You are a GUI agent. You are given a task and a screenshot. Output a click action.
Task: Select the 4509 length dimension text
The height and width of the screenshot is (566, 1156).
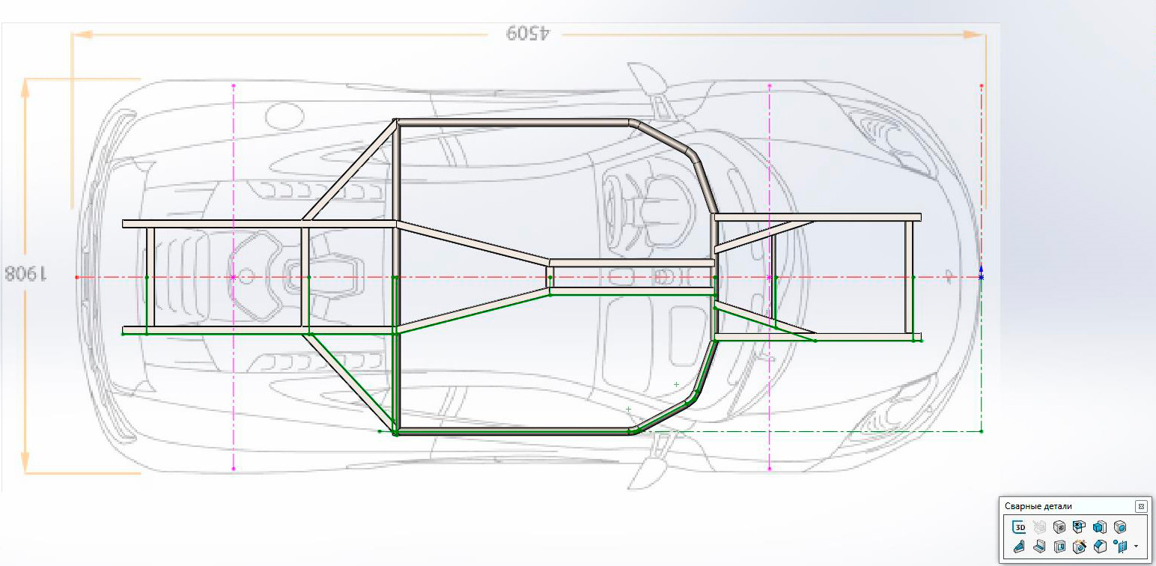[x=527, y=34]
